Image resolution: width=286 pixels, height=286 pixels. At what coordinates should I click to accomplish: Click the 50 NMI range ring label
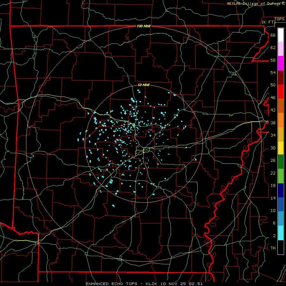(144, 85)
